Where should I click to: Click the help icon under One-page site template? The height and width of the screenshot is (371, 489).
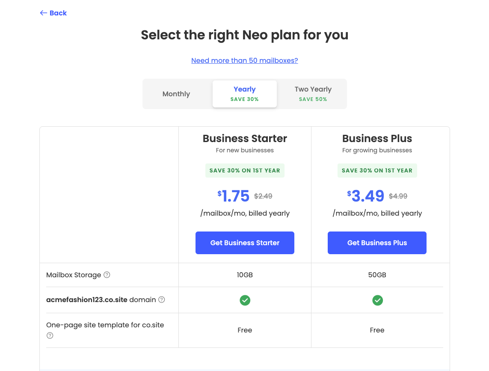click(x=50, y=335)
